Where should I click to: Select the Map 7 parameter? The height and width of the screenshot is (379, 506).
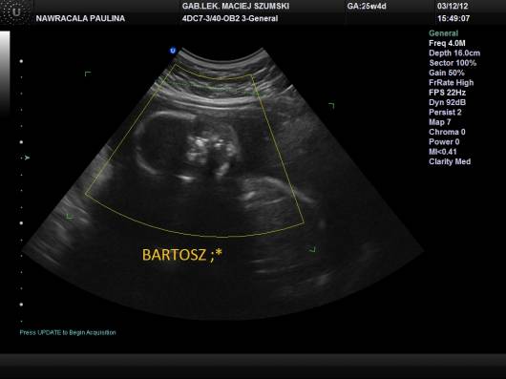coord(439,122)
